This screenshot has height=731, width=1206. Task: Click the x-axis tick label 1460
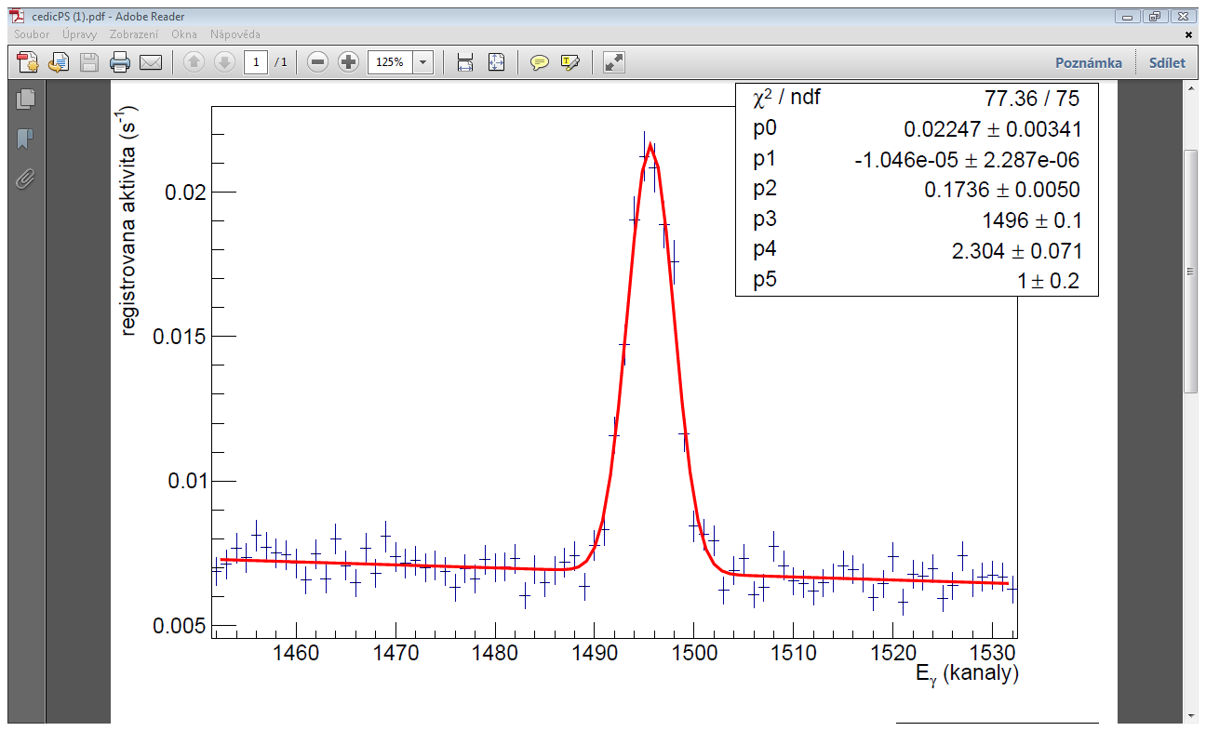(296, 652)
